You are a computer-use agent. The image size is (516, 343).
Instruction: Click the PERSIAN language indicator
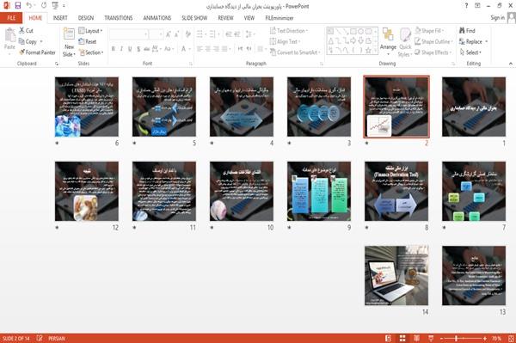[x=57, y=339]
